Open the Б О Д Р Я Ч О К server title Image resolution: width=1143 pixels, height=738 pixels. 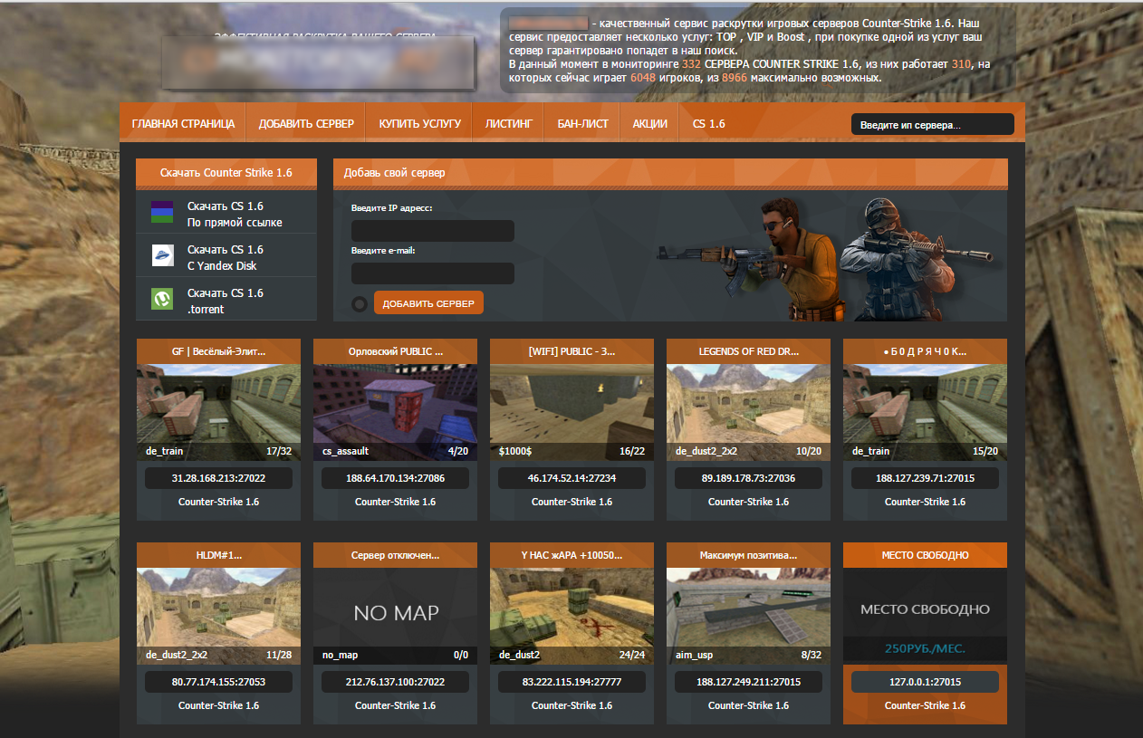click(925, 351)
